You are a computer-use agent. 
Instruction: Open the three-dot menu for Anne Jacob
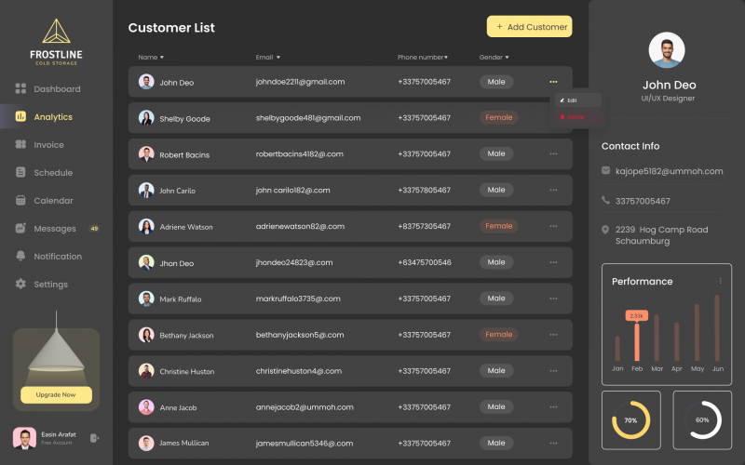tap(553, 406)
